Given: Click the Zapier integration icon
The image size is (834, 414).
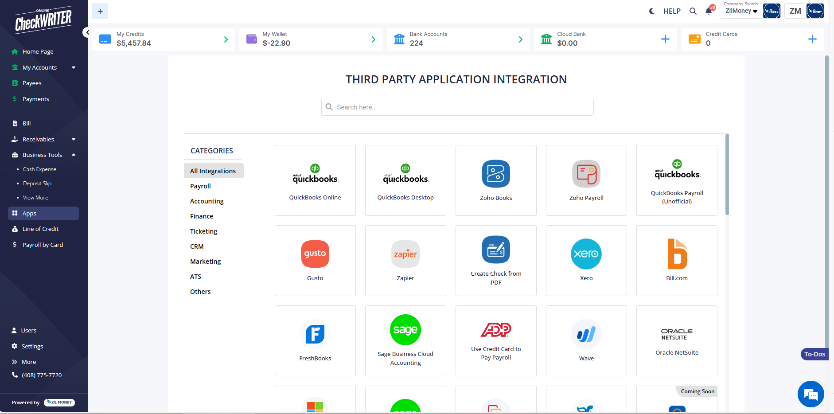Looking at the screenshot, I should pyautogui.click(x=405, y=254).
